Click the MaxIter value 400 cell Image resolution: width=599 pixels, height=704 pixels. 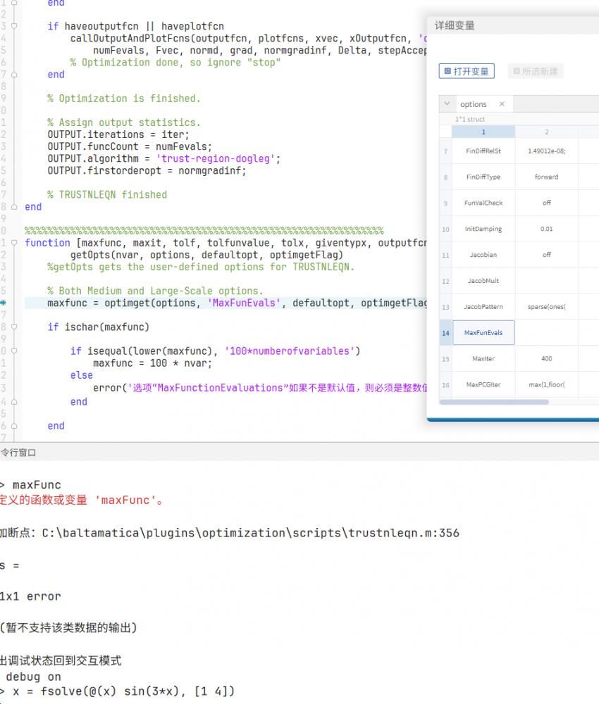coord(546,358)
